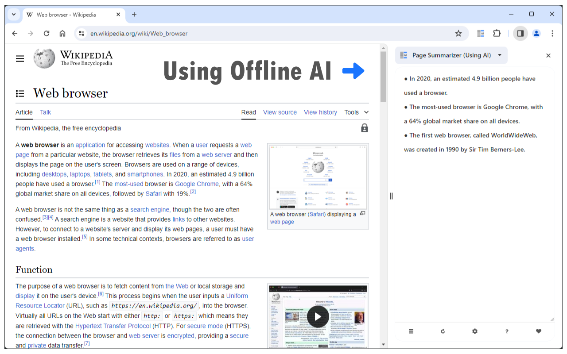Close the Web browser - Wikipedia tab

pyautogui.click(x=118, y=15)
